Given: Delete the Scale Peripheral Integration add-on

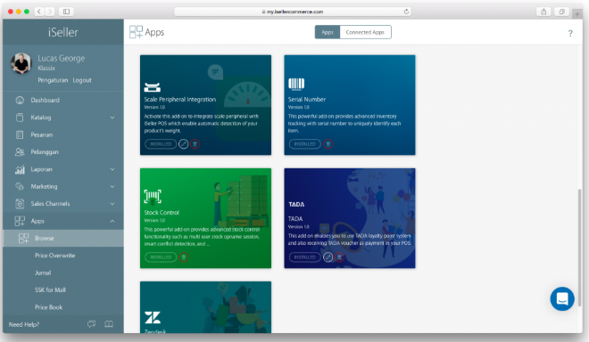Looking at the screenshot, I should 195,144.
